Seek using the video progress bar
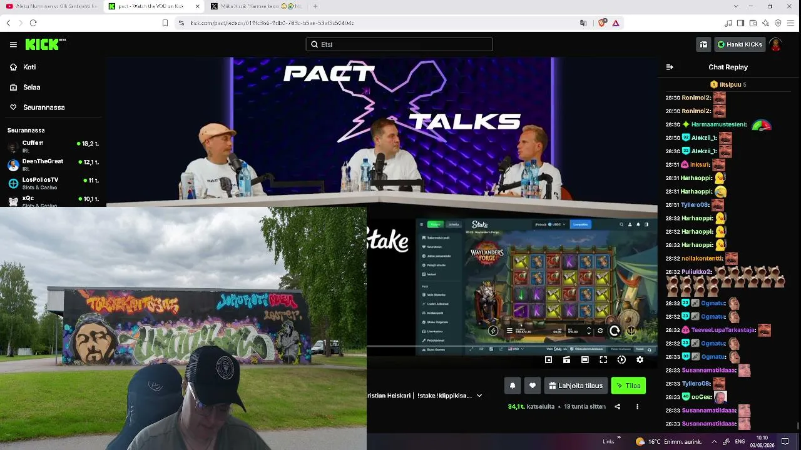Image resolution: width=801 pixels, height=450 pixels. (512, 346)
